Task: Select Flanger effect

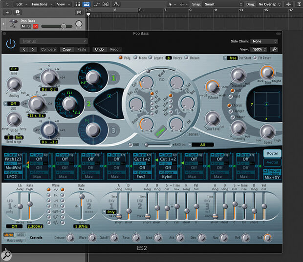Action: coord(230,111)
